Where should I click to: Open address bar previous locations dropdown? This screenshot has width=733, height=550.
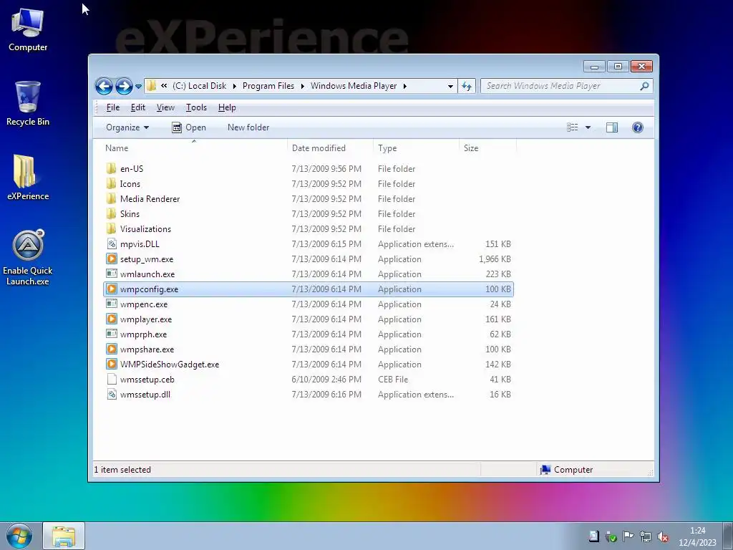pyautogui.click(x=450, y=86)
